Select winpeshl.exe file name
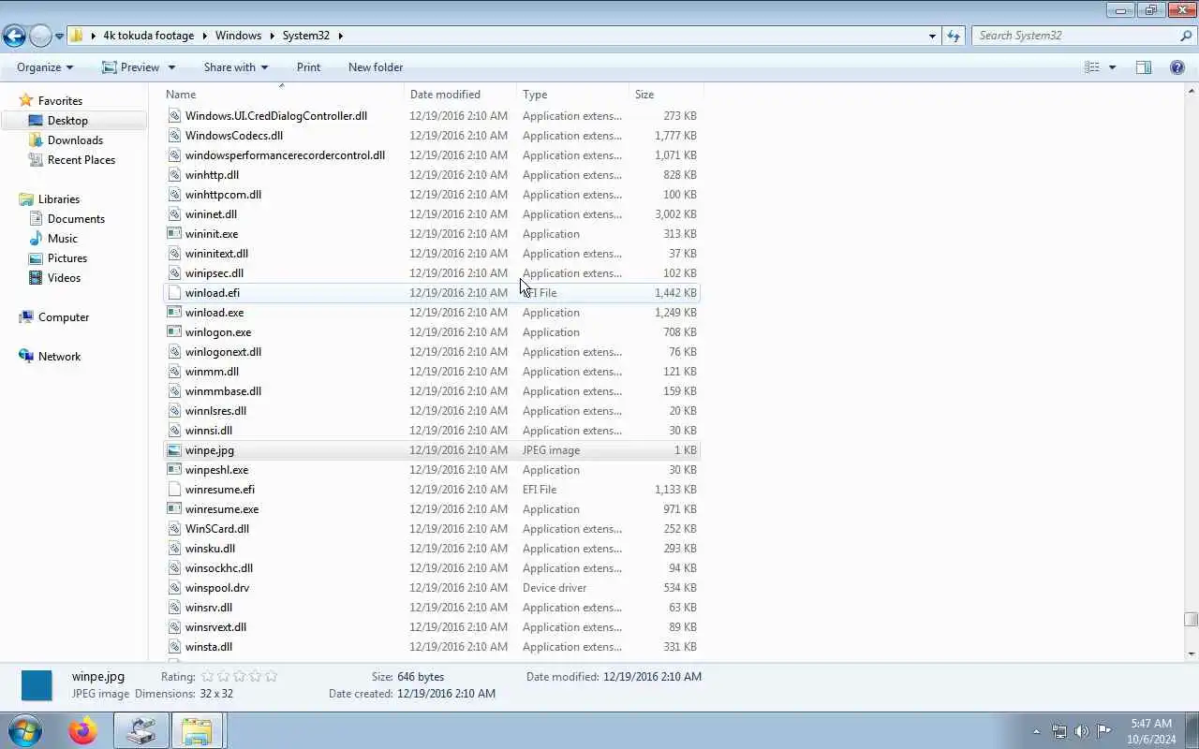Viewport: 1199px width, 749px height. [x=216, y=470]
